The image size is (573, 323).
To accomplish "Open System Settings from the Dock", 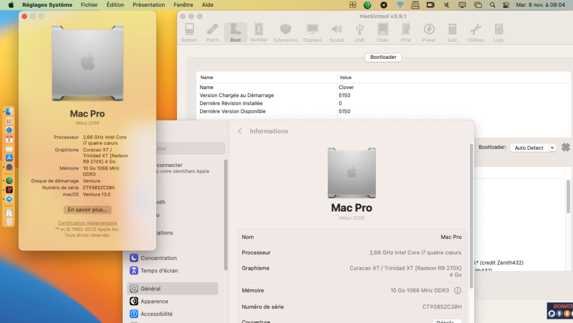I will (9, 167).
